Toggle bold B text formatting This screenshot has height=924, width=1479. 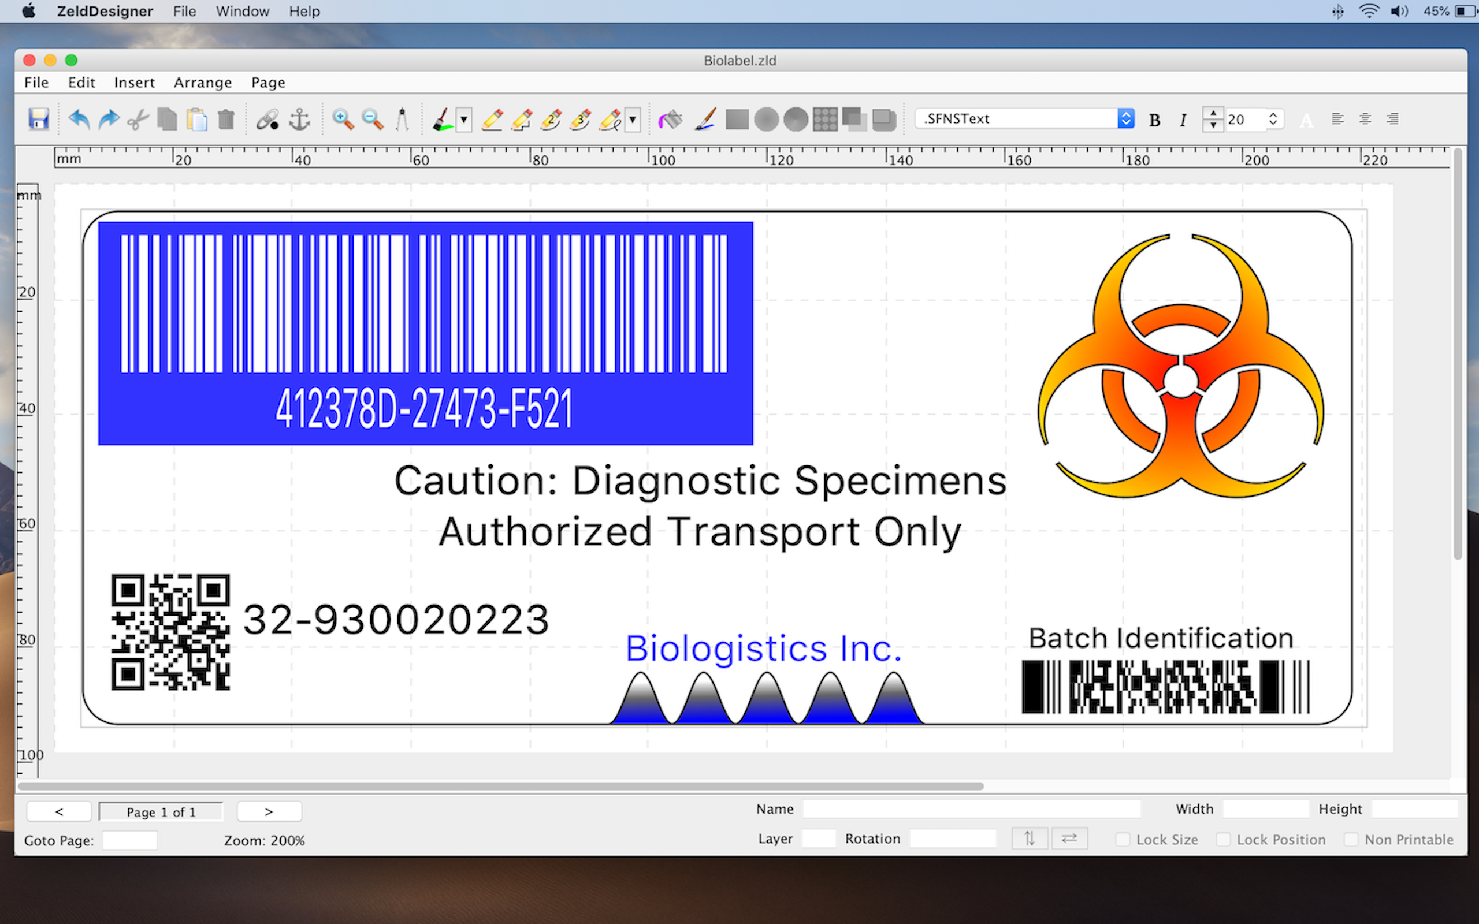tap(1154, 120)
